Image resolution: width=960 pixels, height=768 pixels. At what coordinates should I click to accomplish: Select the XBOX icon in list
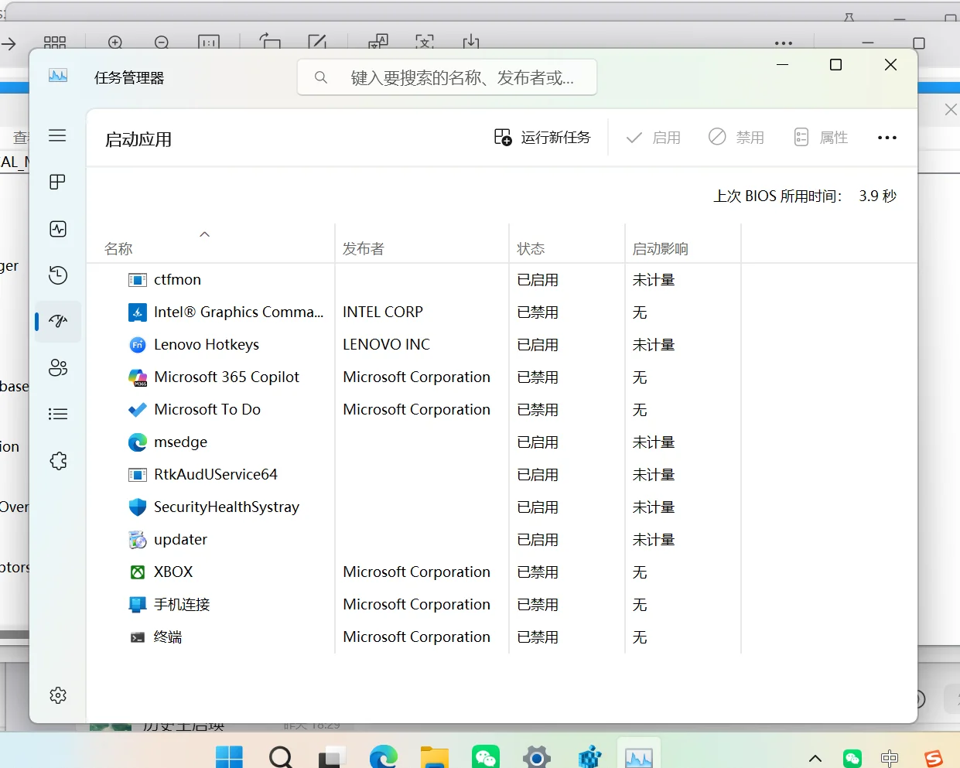click(137, 572)
